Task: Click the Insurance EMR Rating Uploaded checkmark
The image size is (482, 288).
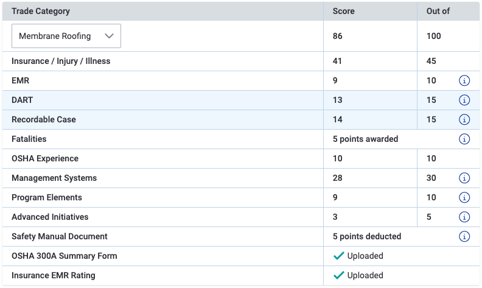Action: coord(339,275)
